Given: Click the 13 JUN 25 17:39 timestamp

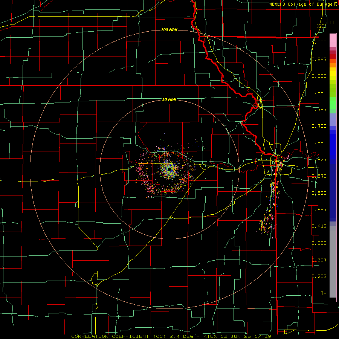Looking at the screenshot, I should pos(246,336).
